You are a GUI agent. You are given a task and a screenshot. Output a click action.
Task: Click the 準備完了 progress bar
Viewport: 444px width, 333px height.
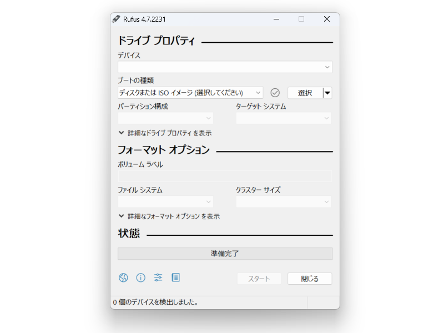pyautogui.click(x=224, y=253)
